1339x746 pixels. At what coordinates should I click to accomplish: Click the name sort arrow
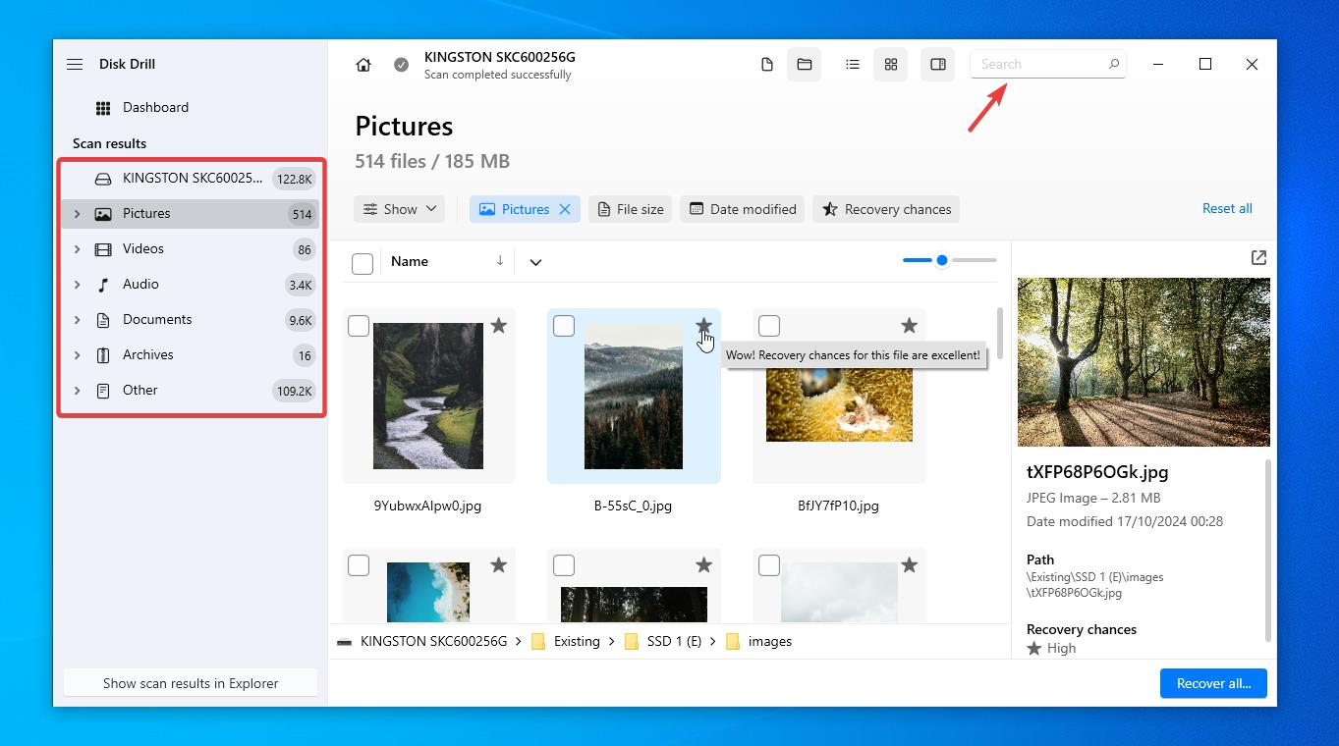[x=500, y=261]
